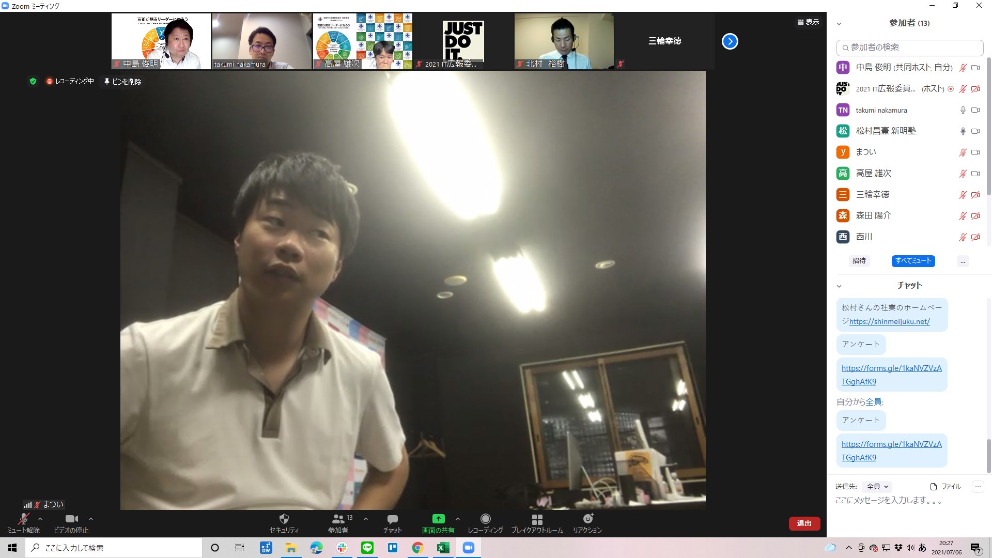
Task: Open Slack from taskbar
Action: [342, 548]
